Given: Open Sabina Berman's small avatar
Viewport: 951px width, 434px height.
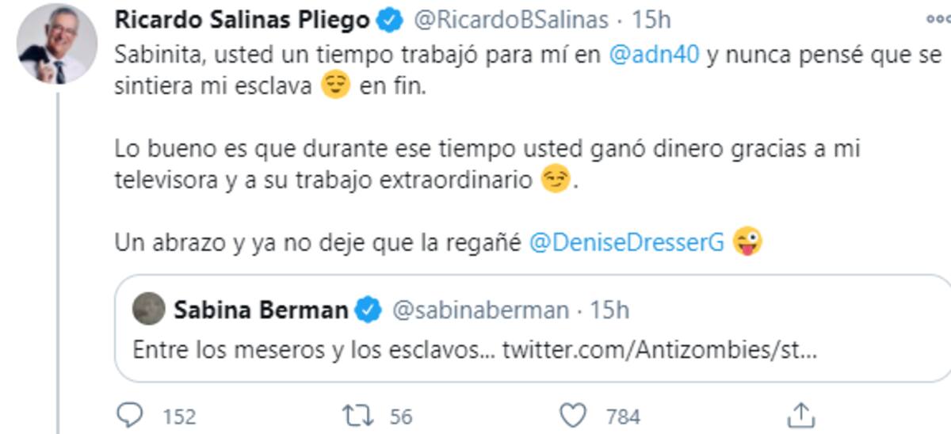Looking at the screenshot, I should coord(148,309).
